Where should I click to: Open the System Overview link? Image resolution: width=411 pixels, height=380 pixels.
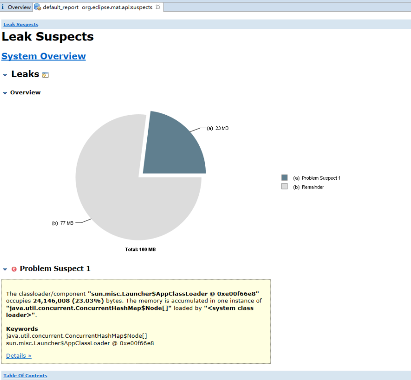pyautogui.click(x=44, y=56)
